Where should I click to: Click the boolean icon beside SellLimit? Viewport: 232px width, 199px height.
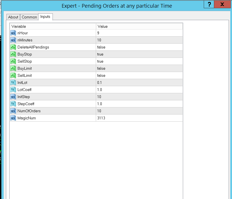pyautogui.click(x=13, y=75)
